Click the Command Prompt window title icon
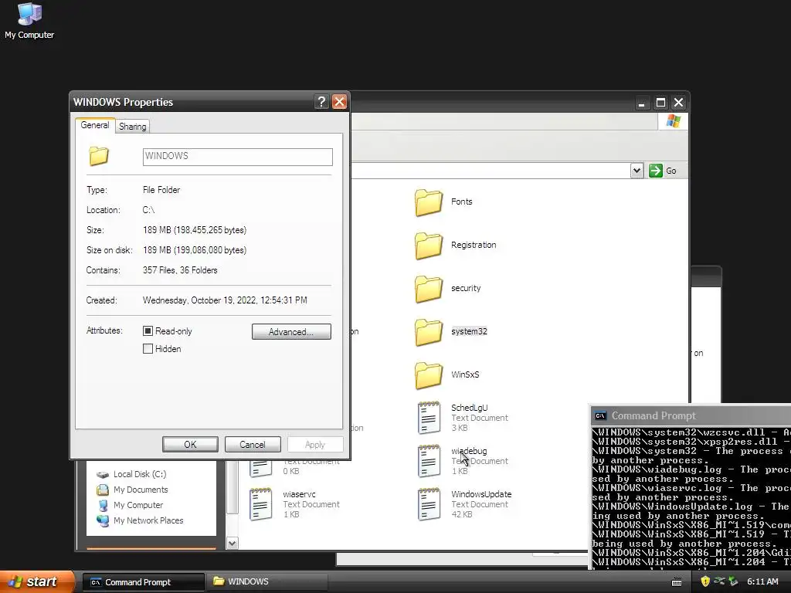The image size is (791, 593). point(600,415)
